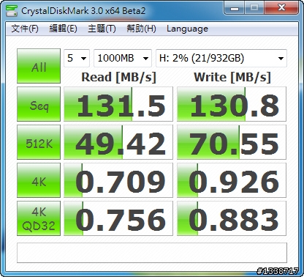Click the 512K write result 70.55
Viewport: 304px width, 277px height.
[232, 142]
